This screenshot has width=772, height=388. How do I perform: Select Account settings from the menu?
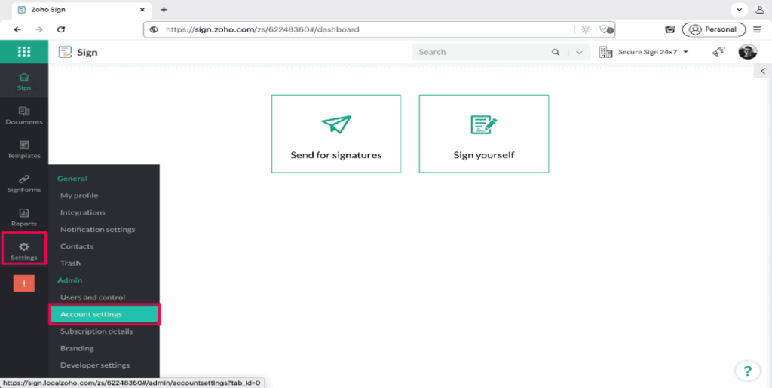(104, 314)
